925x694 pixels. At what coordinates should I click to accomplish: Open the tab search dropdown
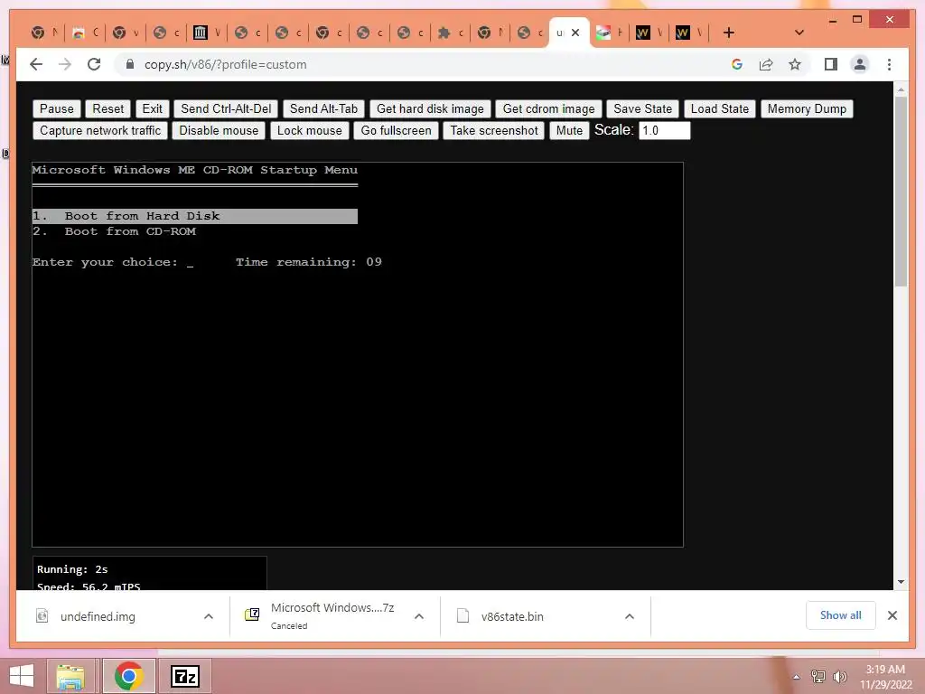pyautogui.click(x=799, y=33)
